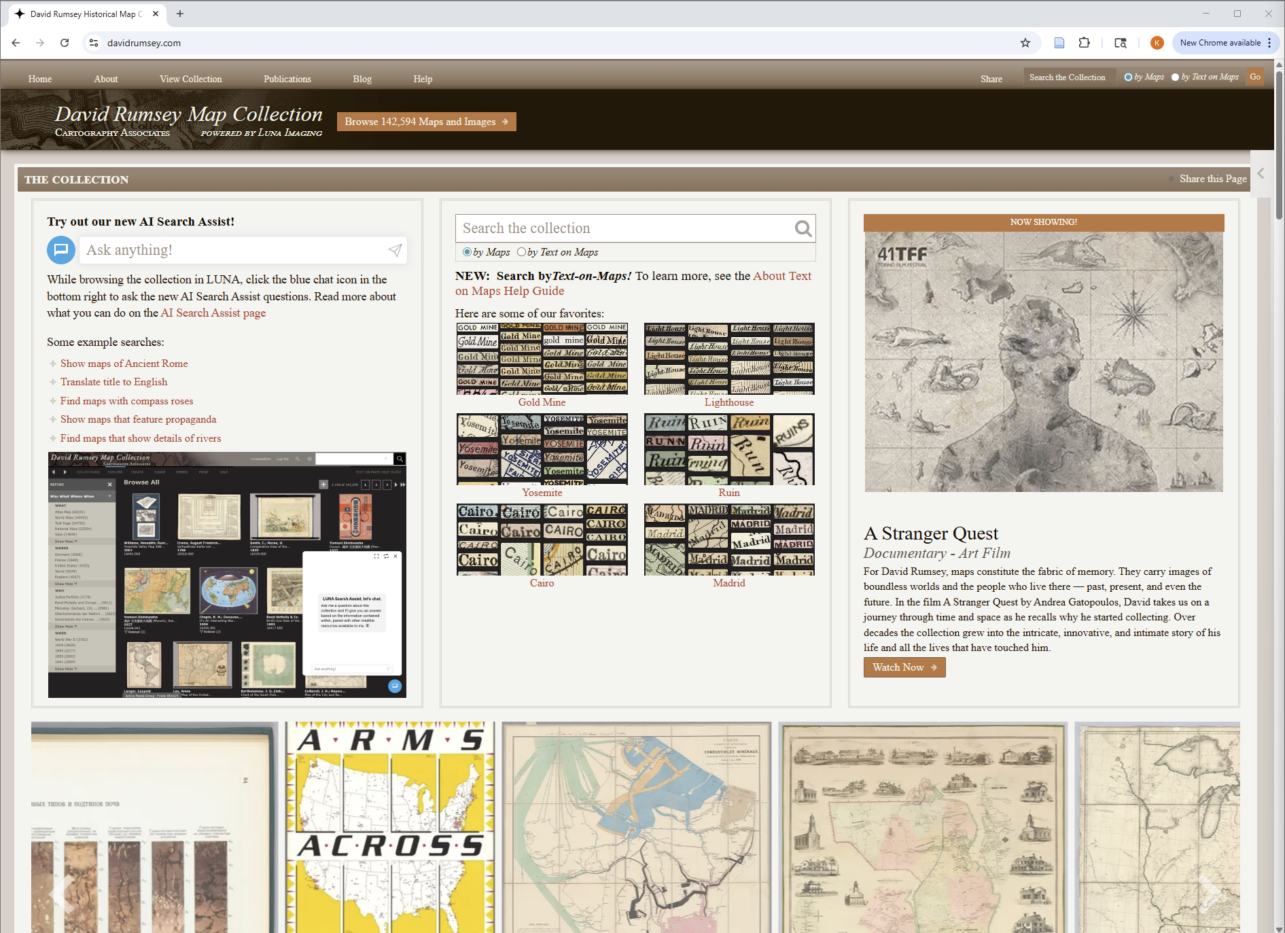Open the Help menu item
This screenshot has height=933, width=1285.
coord(423,79)
